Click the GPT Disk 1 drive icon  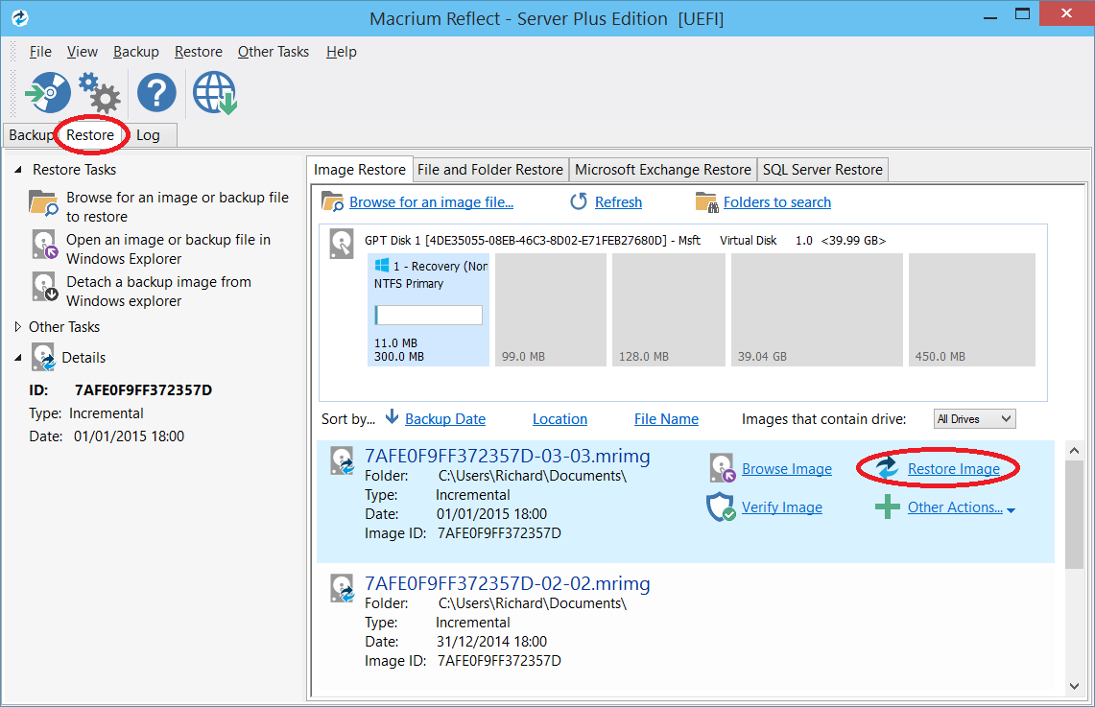coord(342,245)
